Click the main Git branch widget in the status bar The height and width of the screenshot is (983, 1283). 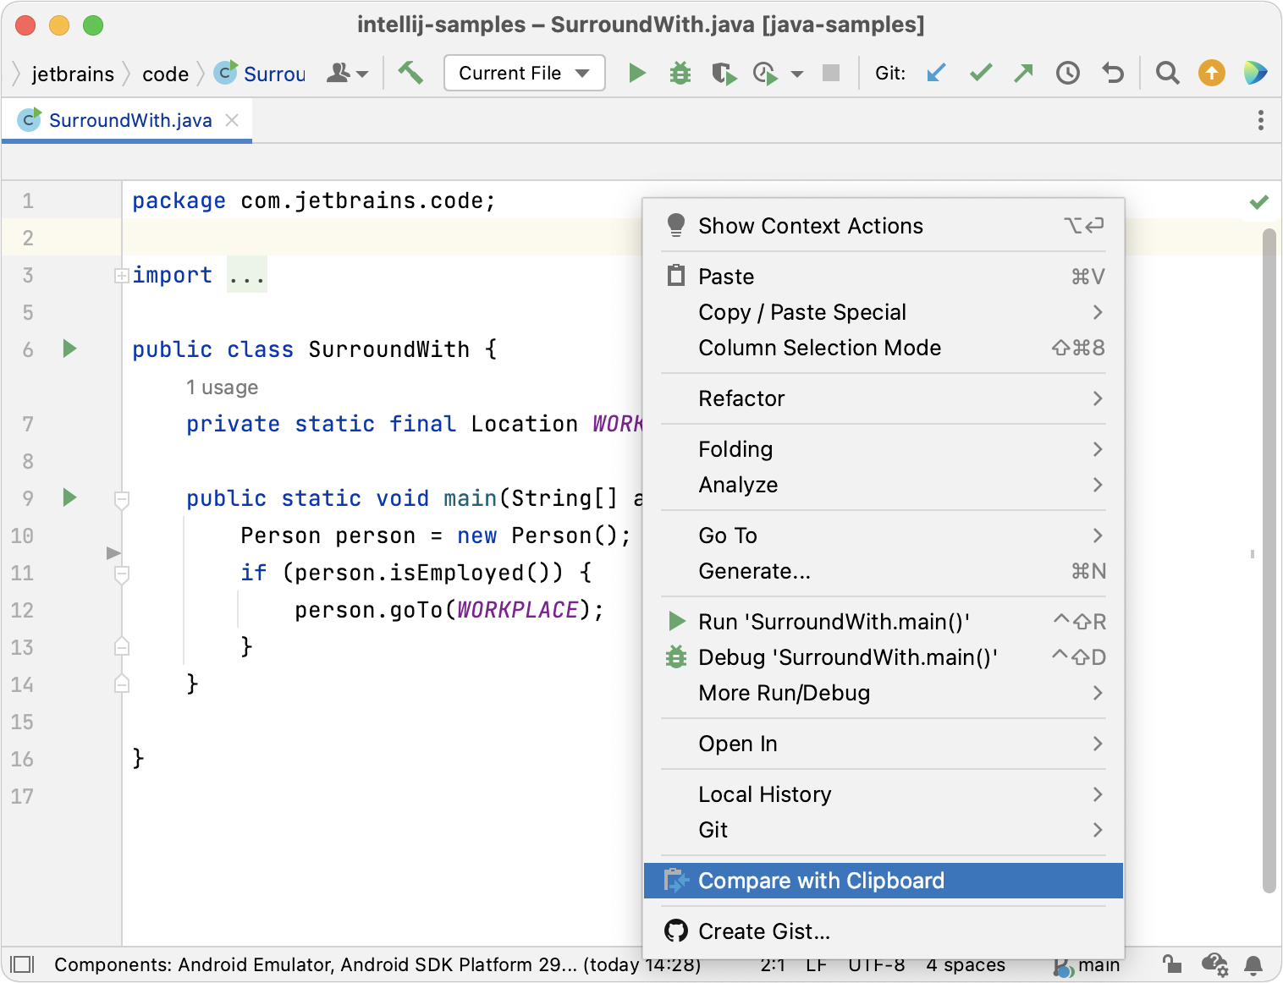(1087, 965)
